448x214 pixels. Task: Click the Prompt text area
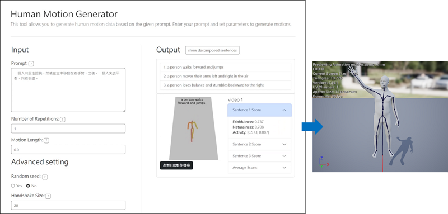pos(68,90)
